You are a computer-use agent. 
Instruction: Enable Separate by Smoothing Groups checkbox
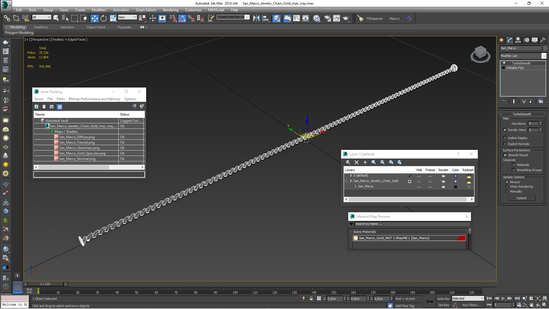point(514,170)
